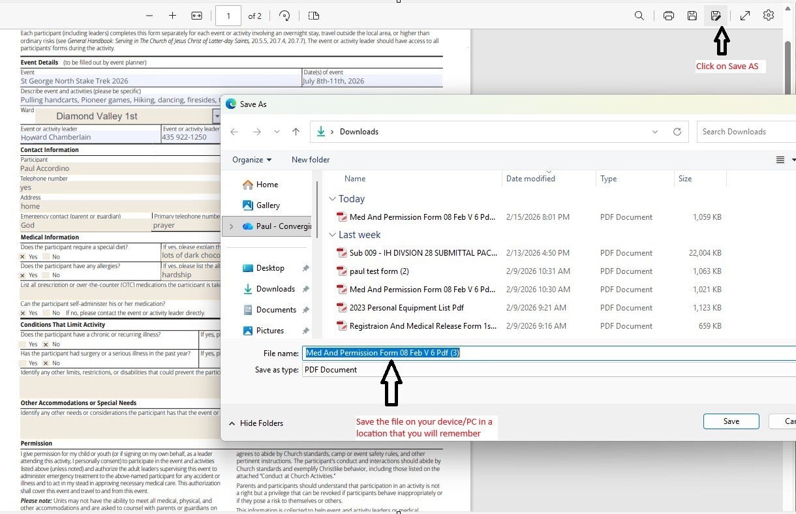Open the Save as type dropdown
Viewport: 796px width, 514px height.
click(549, 370)
